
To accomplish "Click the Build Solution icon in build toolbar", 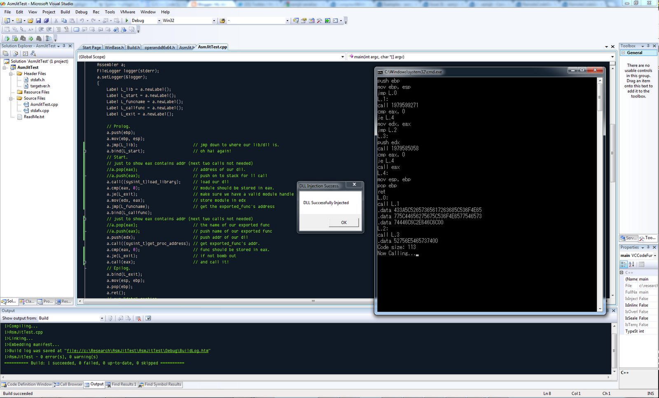I will pos(15,39).
